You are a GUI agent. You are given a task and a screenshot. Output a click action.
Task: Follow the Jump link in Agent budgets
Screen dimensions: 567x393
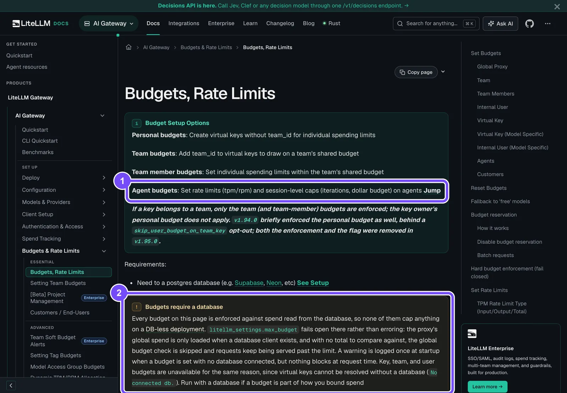(x=432, y=190)
